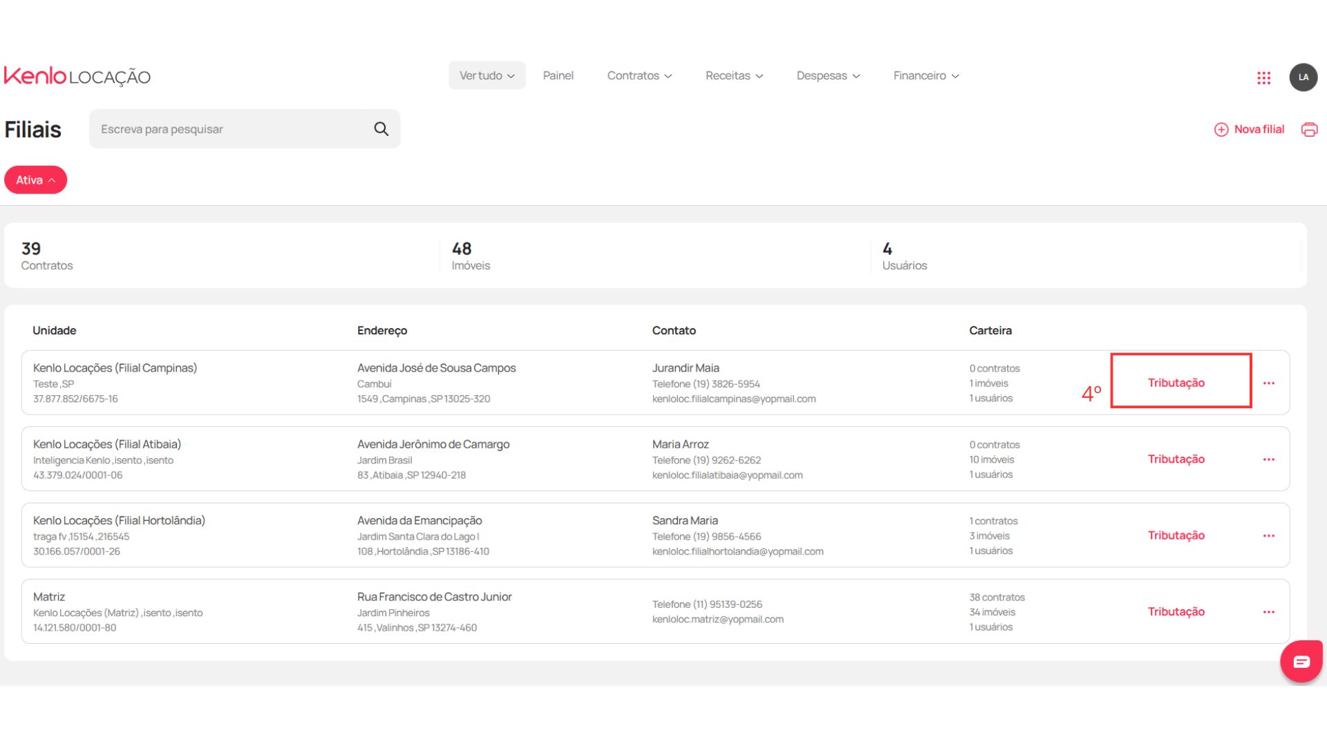The image size is (1327, 746).
Task: Click the Kenlo Locação logo
Action: [x=77, y=76]
